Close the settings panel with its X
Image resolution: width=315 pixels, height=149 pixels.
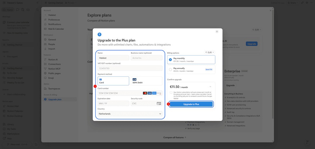[270, 10]
